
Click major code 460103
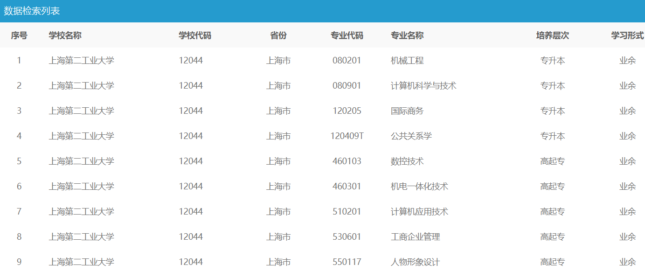(347, 161)
